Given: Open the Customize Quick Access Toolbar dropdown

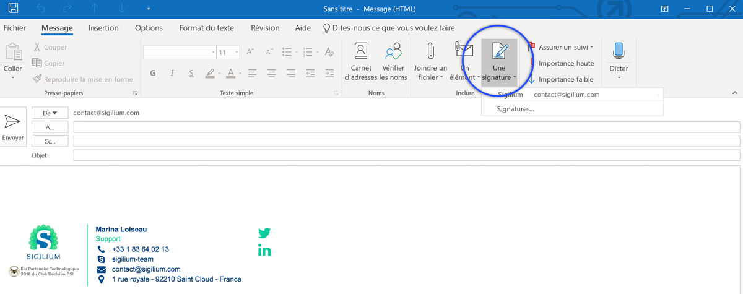Looking at the screenshot, I should pyautogui.click(x=149, y=9).
